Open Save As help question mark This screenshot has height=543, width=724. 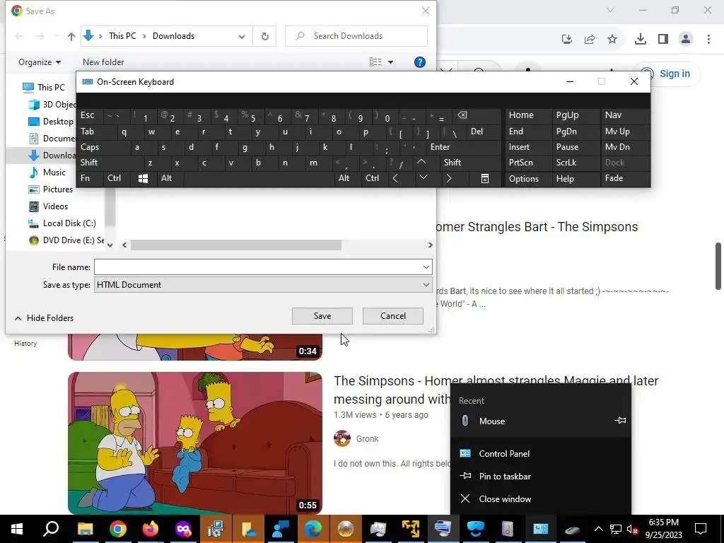click(x=420, y=62)
